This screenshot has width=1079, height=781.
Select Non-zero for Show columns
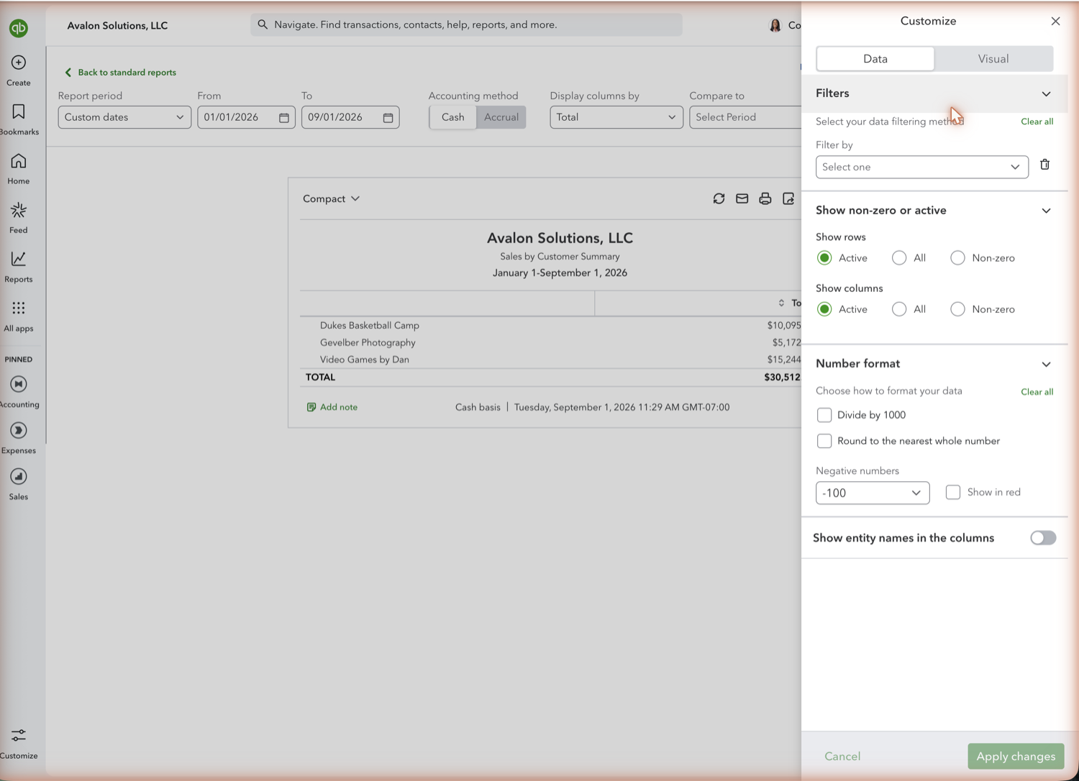pyautogui.click(x=957, y=309)
